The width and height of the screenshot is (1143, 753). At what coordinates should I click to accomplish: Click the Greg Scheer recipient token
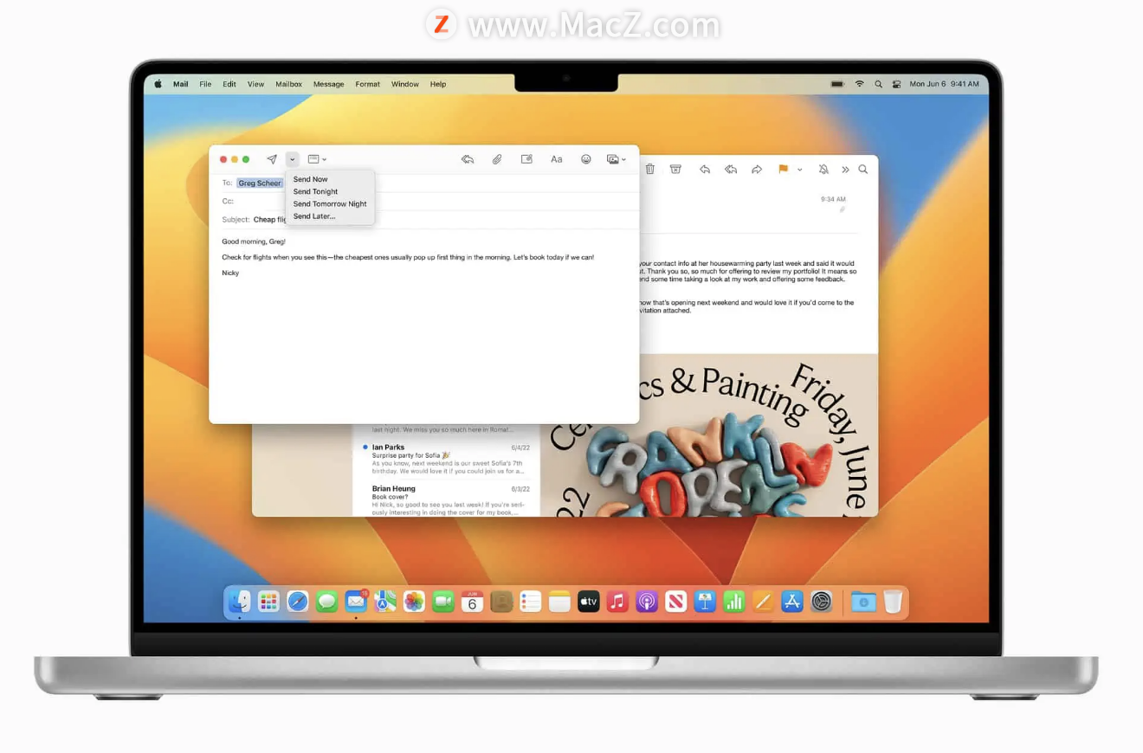pyautogui.click(x=260, y=183)
